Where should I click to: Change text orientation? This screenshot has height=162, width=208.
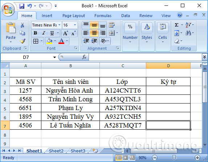coord(103,41)
